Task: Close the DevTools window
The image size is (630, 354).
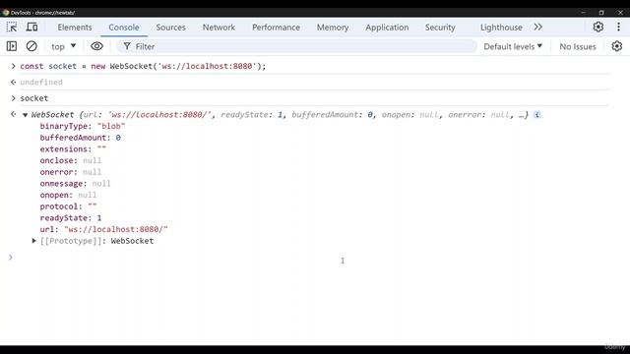Action: pyautogui.click(x=620, y=13)
